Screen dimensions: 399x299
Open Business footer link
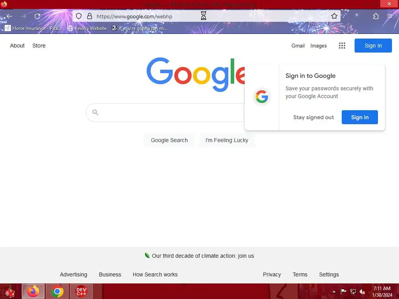tap(110, 274)
